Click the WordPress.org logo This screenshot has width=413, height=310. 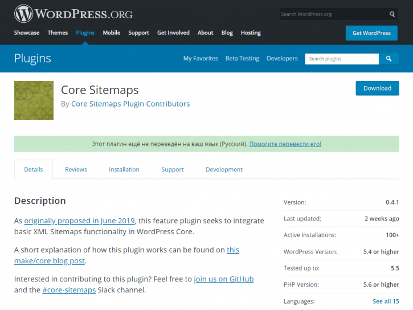click(x=73, y=14)
